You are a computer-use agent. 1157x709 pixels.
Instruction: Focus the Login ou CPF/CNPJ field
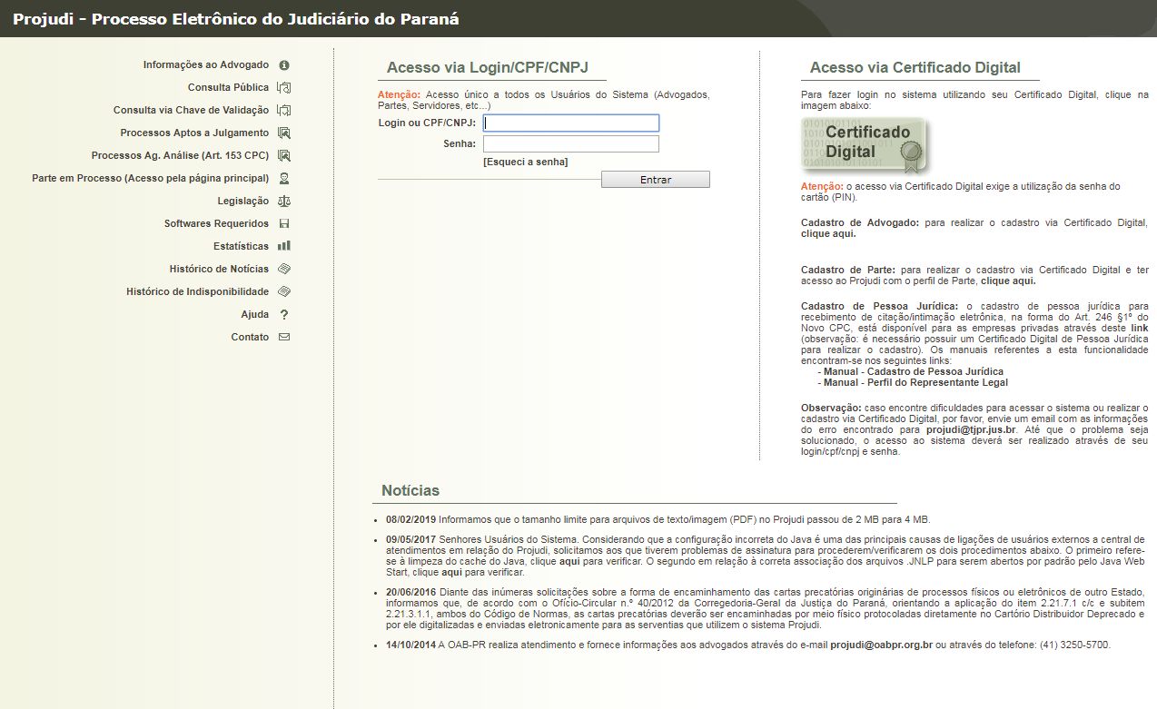click(571, 123)
